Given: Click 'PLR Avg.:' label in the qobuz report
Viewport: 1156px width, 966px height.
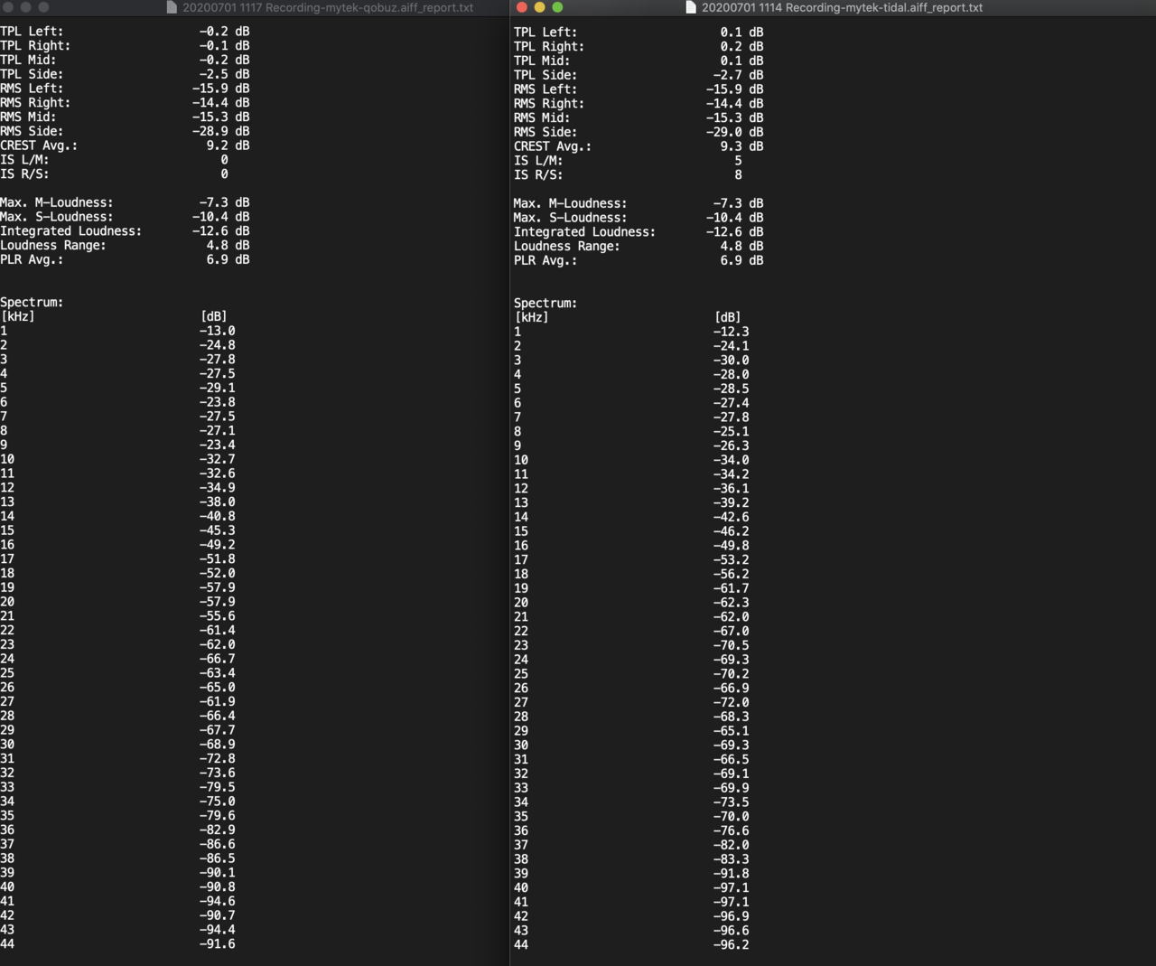Looking at the screenshot, I should (x=32, y=259).
